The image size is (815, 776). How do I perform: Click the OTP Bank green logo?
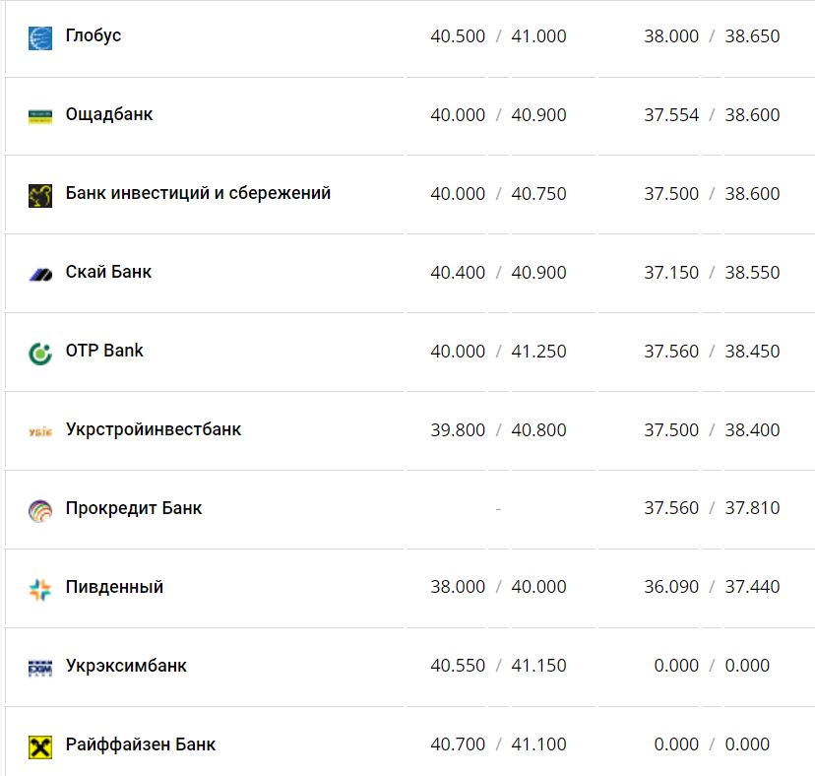(x=40, y=353)
